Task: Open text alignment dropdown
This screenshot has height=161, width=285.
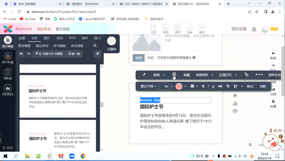Action: point(194,86)
